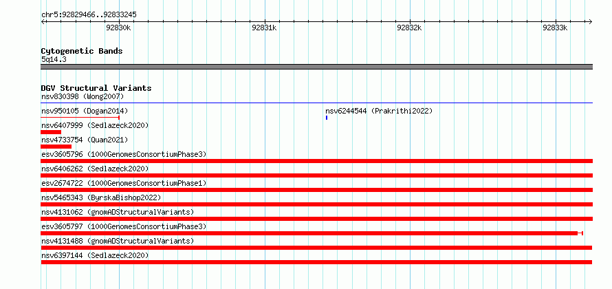The height and width of the screenshot is (289, 612).
Task: Click the right arrow of the ruler
Action: click(590, 21)
